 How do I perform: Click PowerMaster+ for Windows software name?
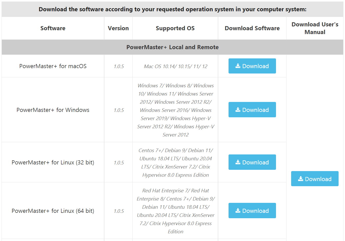pos(53,110)
